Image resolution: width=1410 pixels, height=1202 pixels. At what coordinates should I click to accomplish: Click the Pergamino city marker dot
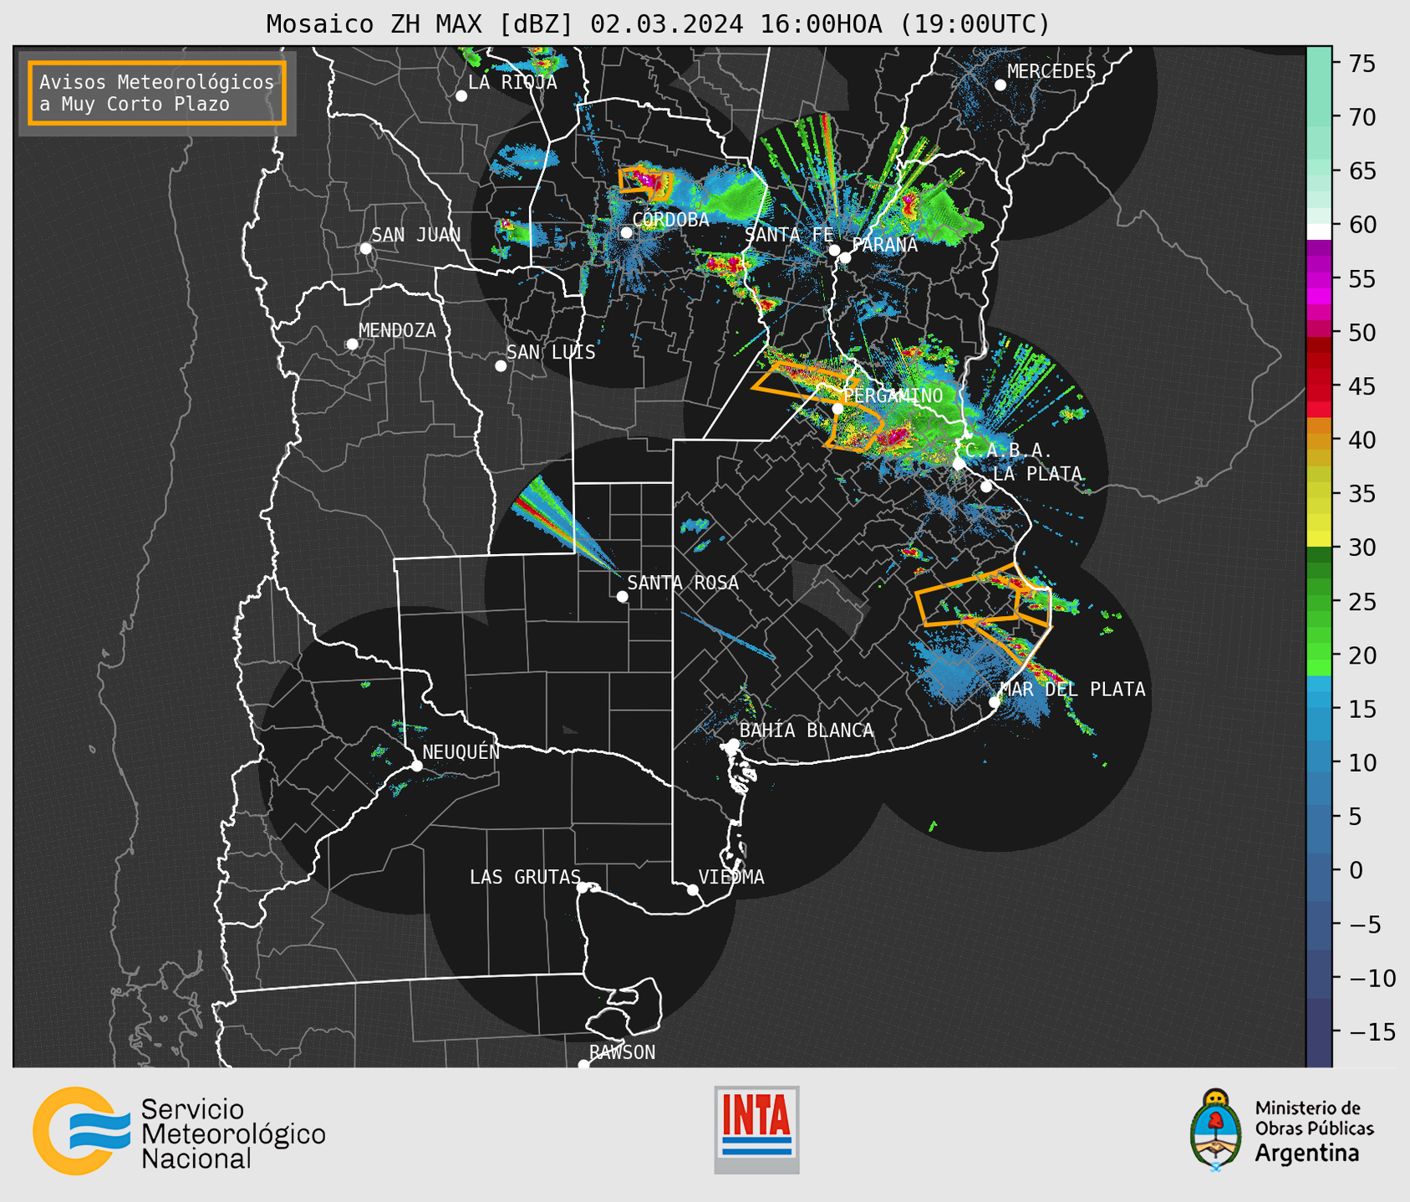837,409
